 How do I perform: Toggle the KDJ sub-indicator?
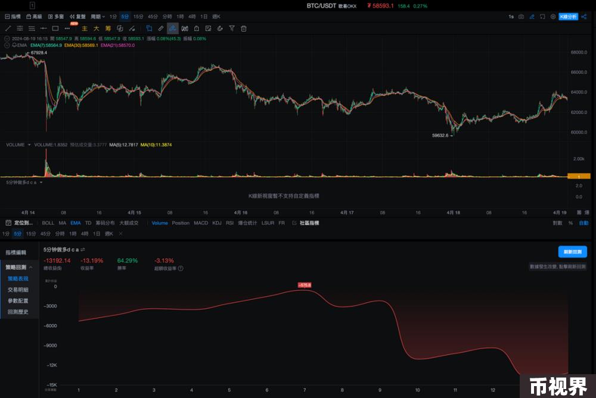(x=217, y=223)
